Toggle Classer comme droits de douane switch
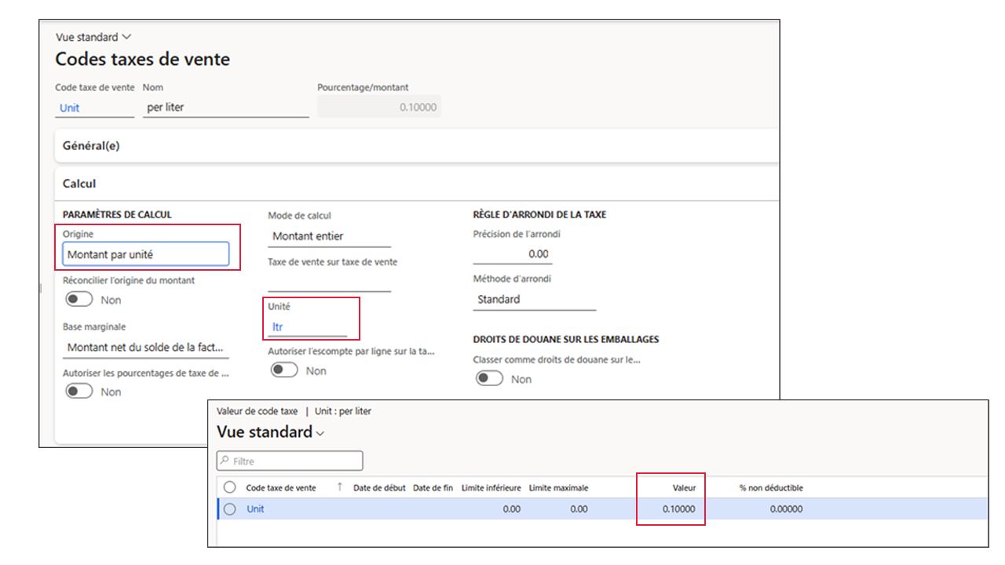 488,379
